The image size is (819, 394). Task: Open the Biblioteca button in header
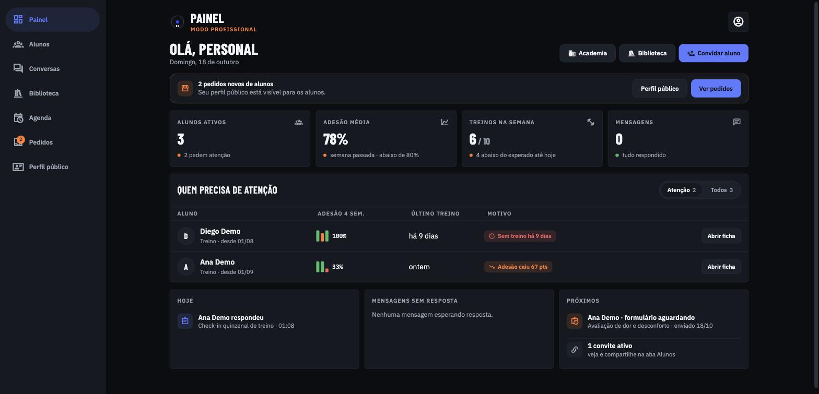coord(647,53)
